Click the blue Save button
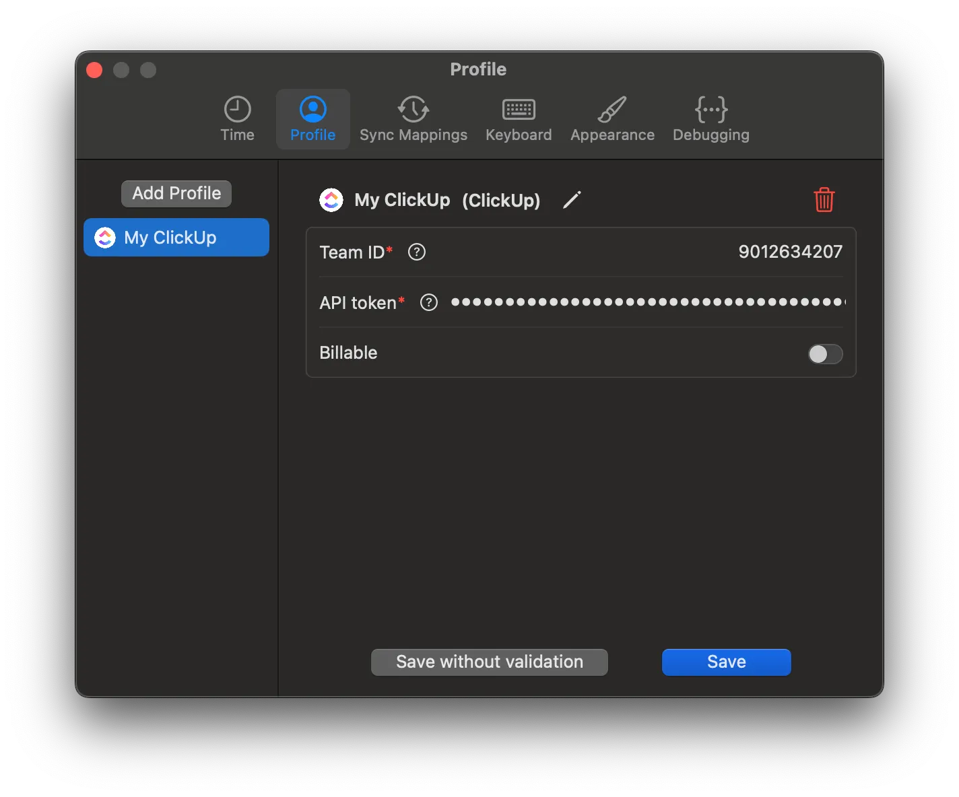 (726, 662)
